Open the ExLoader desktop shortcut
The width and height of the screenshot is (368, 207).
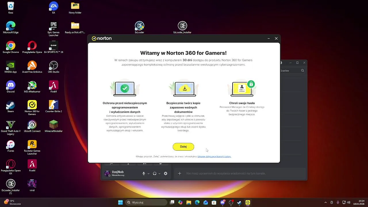[139, 28]
